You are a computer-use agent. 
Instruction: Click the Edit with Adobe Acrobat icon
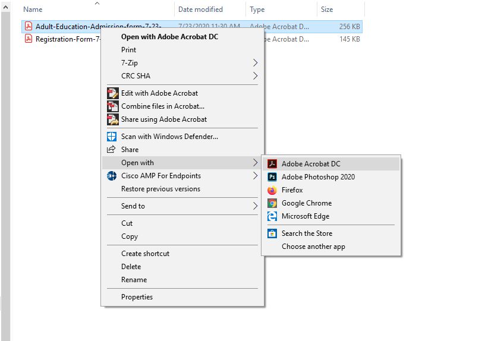(x=112, y=93)
